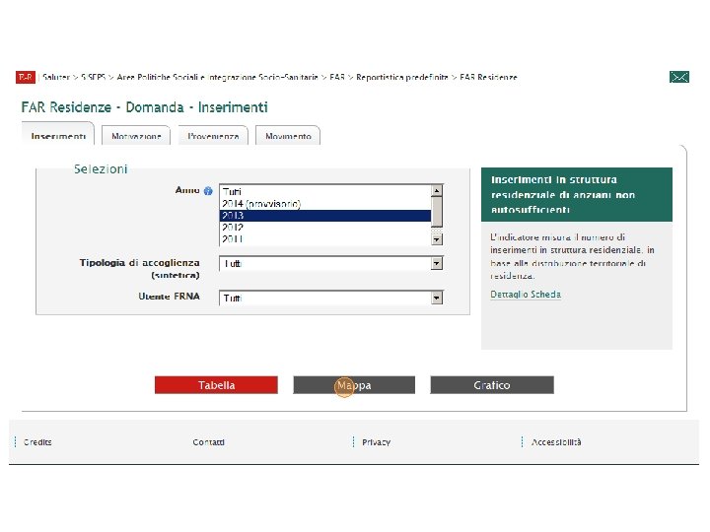Click the Grafico button
The width and height of the screenshot is (710, 532).
[492, 385]
